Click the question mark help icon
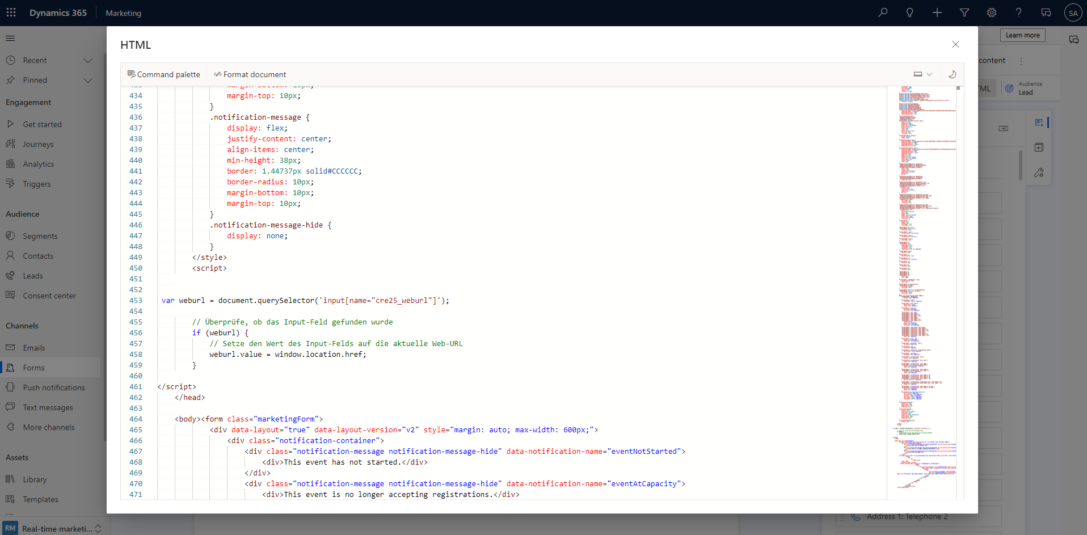The image size is (1087, 535). point(1019,12)
